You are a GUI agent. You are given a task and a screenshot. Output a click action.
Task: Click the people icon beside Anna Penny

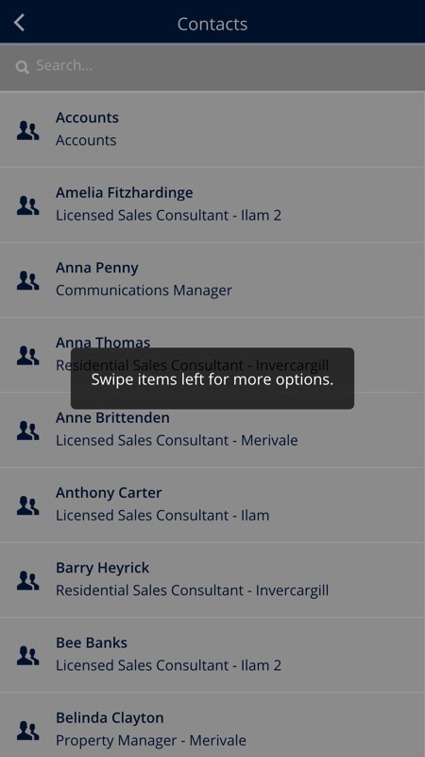point(28,280)
